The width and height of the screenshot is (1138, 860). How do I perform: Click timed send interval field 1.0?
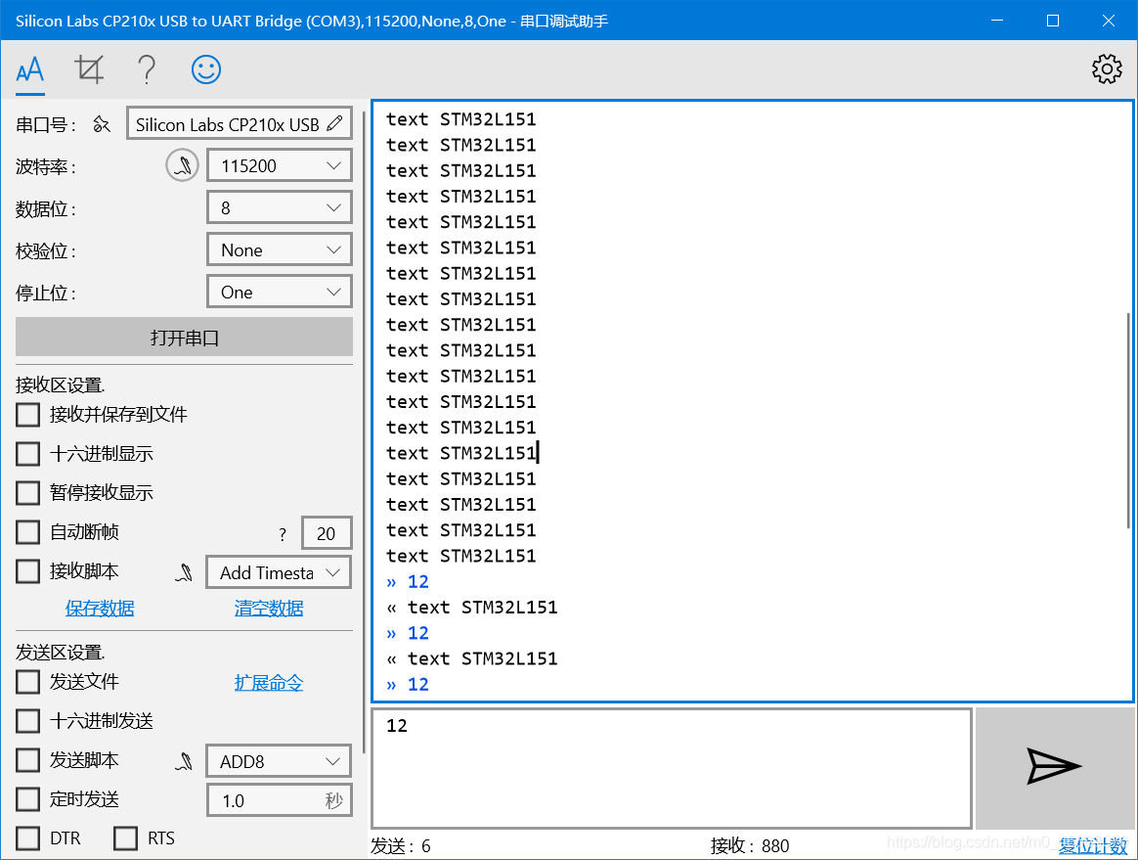coord(280,800)
